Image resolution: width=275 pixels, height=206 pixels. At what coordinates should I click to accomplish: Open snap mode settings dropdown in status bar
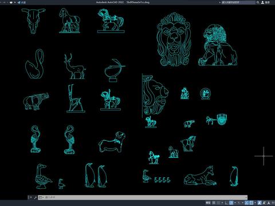tap(222, 203)
